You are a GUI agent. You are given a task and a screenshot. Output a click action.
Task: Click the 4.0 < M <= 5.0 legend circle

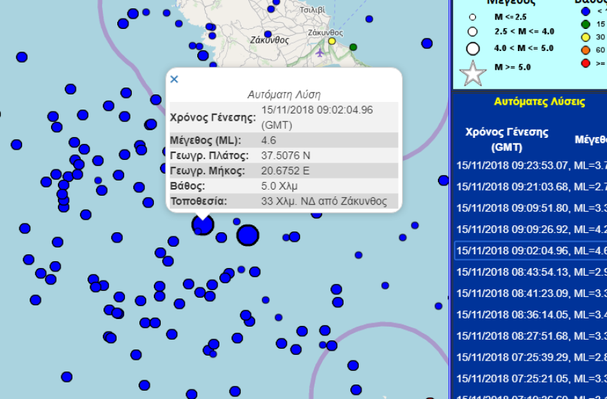point(473,48)
